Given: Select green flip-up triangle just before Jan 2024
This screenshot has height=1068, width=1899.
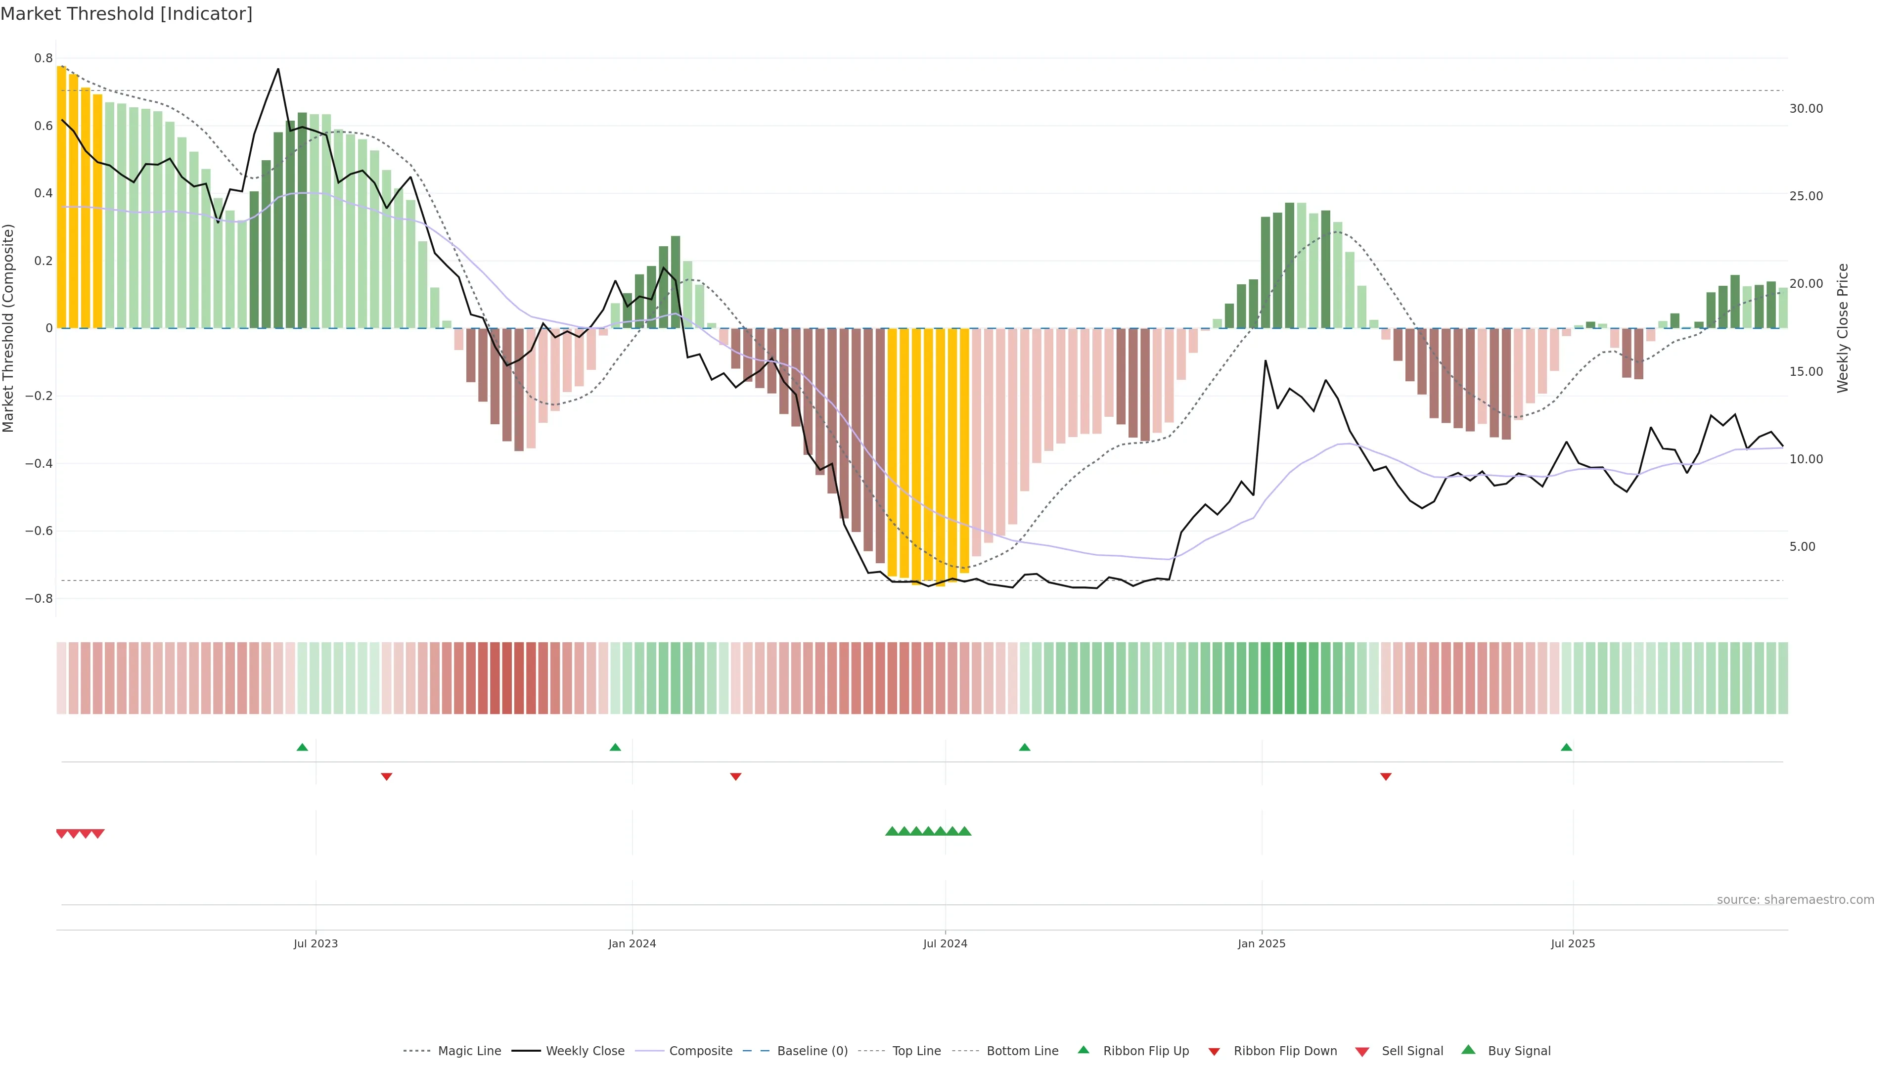Looking at the screenshot, I should (616, 748).
